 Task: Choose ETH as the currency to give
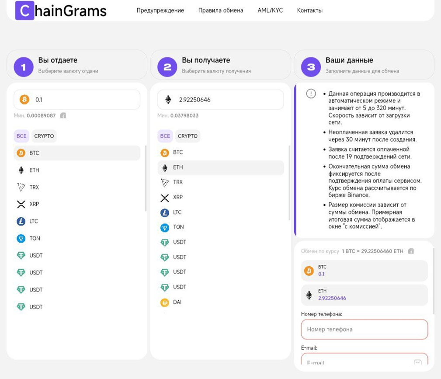[x=77, y=170]
